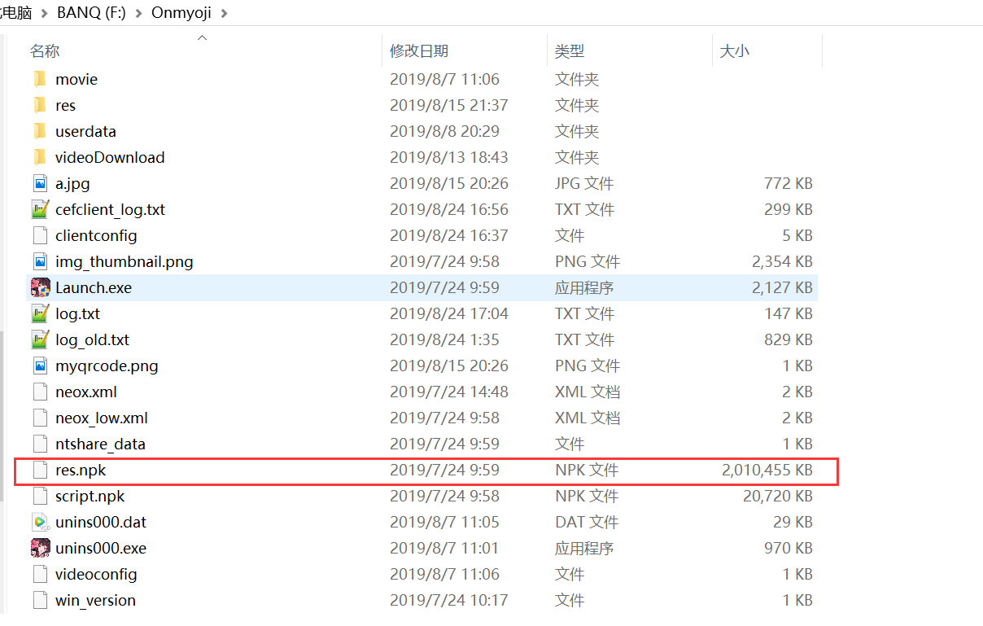The image size is (983, 626).
Task: Click the neox.xml file icon
Action: pyautogui.click(x=40, y=392)
